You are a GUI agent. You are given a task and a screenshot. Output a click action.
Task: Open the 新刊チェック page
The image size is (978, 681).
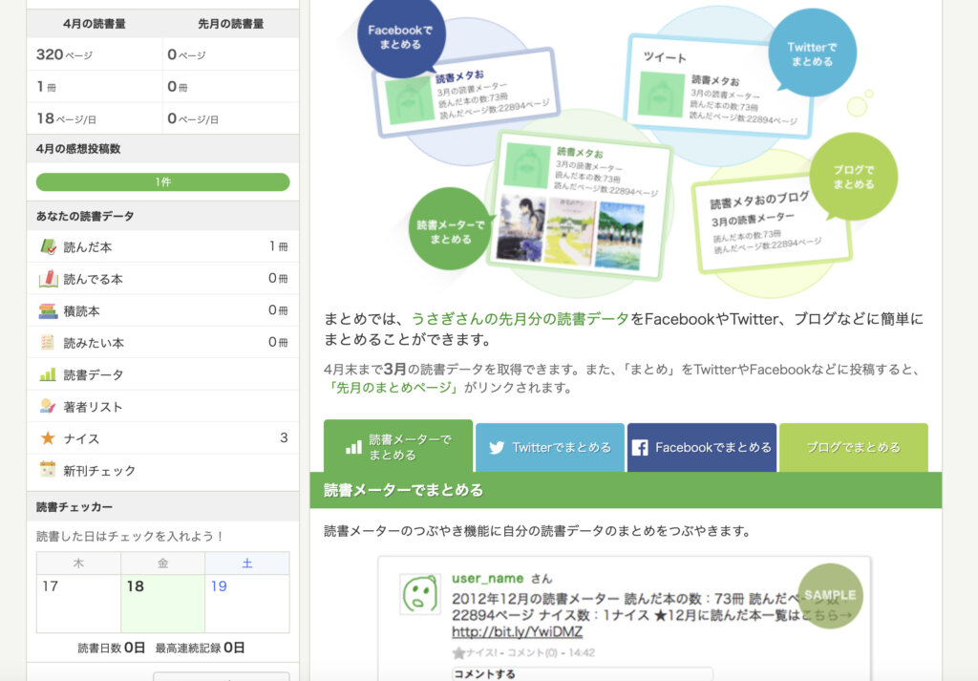pos(162,470)
